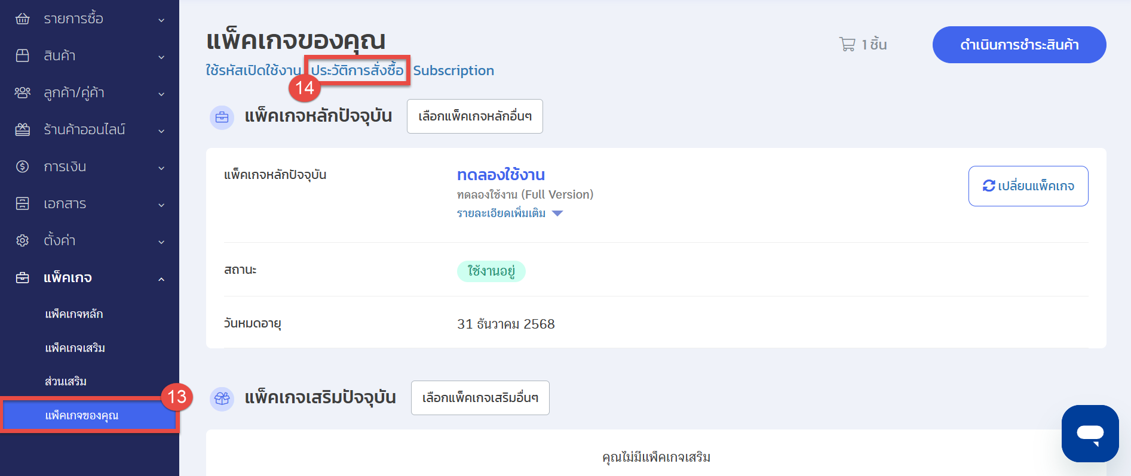This screenshot has height=476, width=1131.
Task: Click the shopping cart icon
Action: click(847, 45)
